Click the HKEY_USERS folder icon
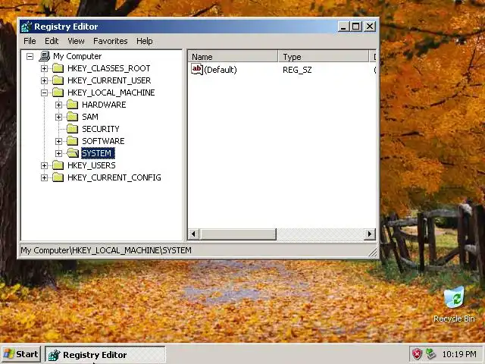Viewport: 485px width, 364px height. (x=58, y=165)
